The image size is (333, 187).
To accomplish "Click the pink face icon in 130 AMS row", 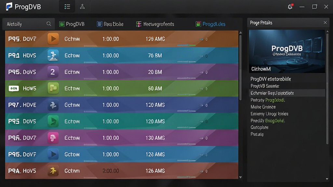I will coord(53,138).
